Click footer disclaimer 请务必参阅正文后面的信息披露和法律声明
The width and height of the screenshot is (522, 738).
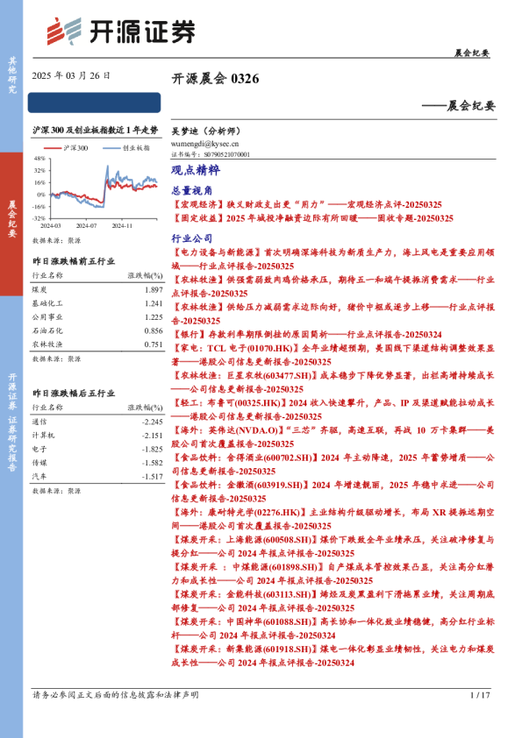click(116, 695)
